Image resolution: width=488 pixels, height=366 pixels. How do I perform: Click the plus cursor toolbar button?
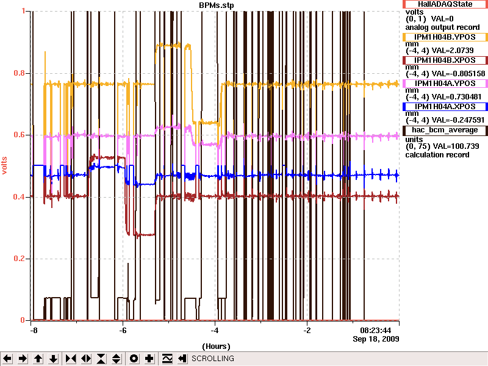tap(149, 359)
